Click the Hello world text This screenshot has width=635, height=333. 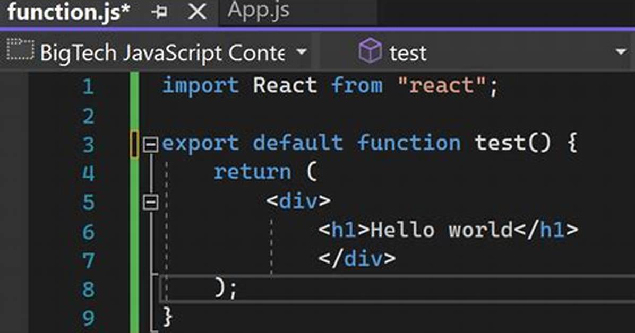(x=442, y=230)
